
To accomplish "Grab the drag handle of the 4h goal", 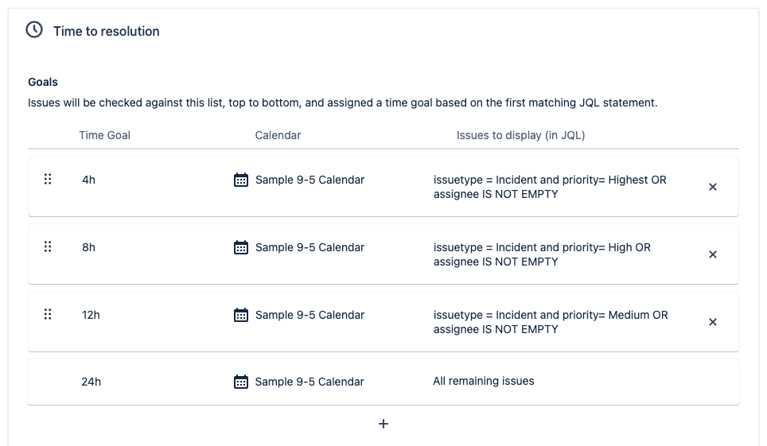I will point(48,179).
